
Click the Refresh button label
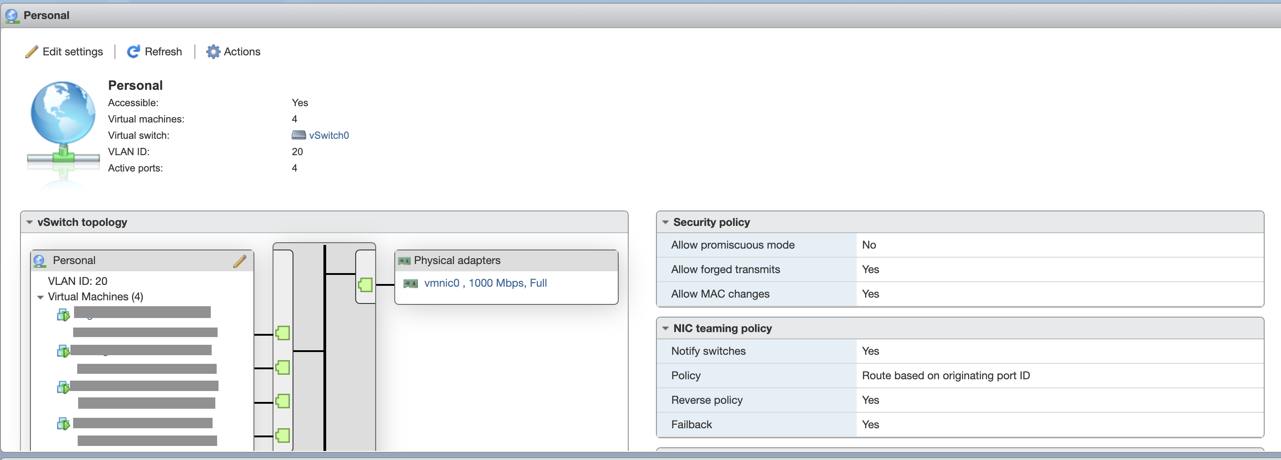[x=163, y=52]
